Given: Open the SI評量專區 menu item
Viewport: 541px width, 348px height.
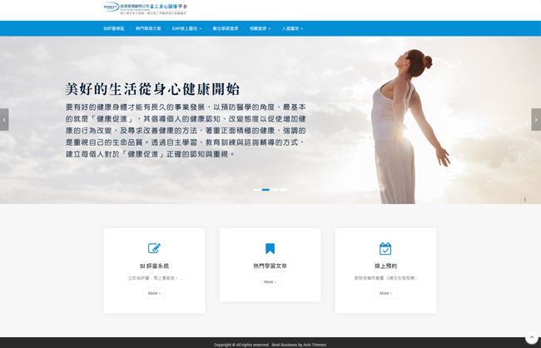Looking at the screenshot, I should [114, 28].
